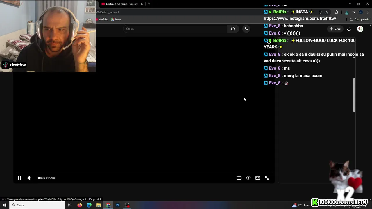Toggle subtitles in the video player
Image resolution: width=372 pixels, height=209 pixels.
239,178
